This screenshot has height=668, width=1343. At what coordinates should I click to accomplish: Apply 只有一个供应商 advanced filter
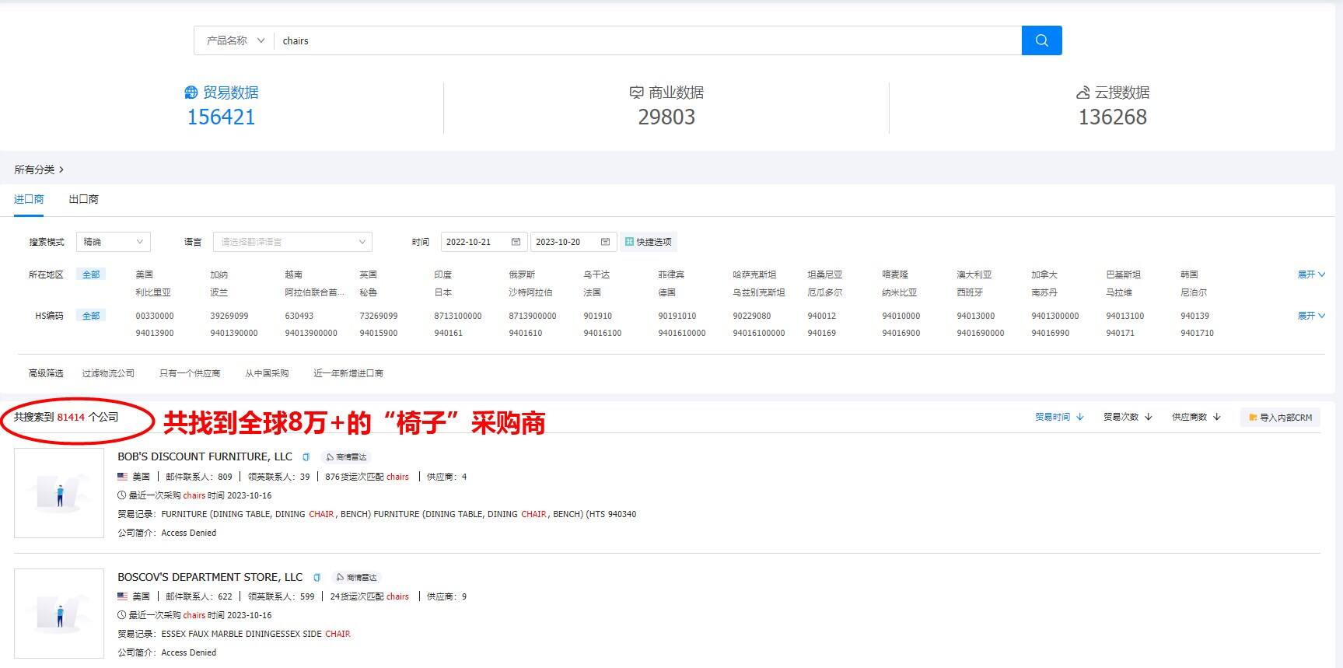(x=190, y=373)
